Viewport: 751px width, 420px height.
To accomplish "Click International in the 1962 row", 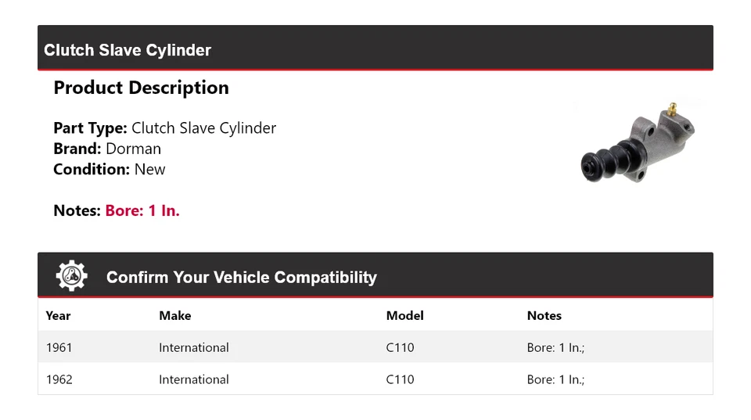I will tap(193, 380).
